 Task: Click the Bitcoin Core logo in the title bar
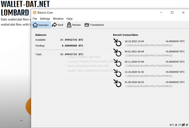click(x=35, y=13)
